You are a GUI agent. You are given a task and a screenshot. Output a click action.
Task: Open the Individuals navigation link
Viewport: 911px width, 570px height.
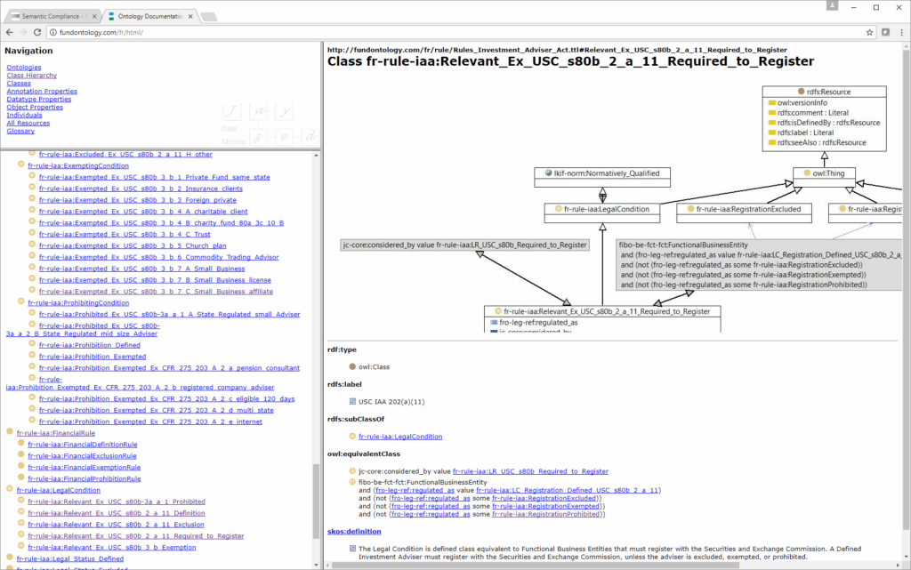click(x=24, y=115)
